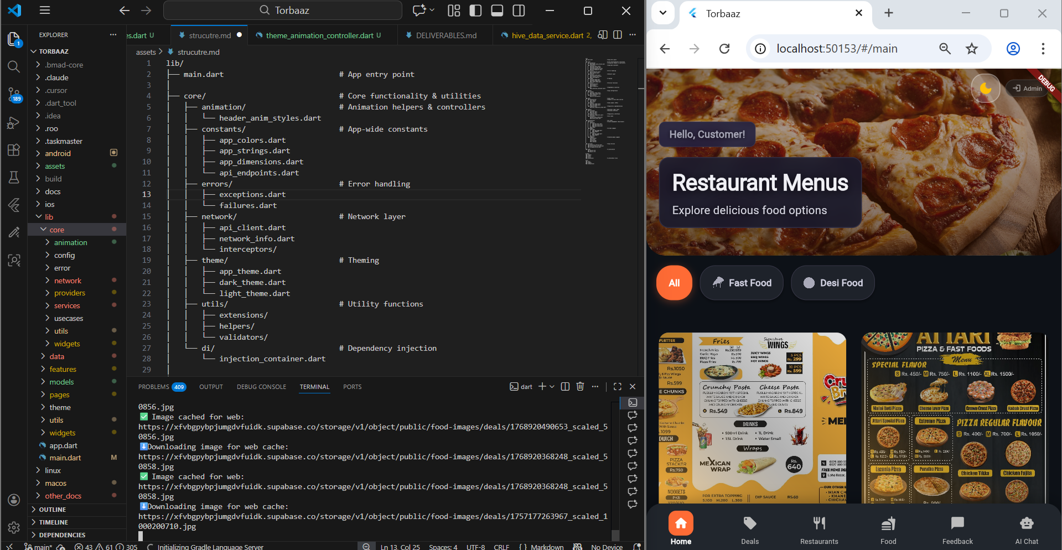
Task: Bookmark this page with the star icon
Action: click(971, 49)
